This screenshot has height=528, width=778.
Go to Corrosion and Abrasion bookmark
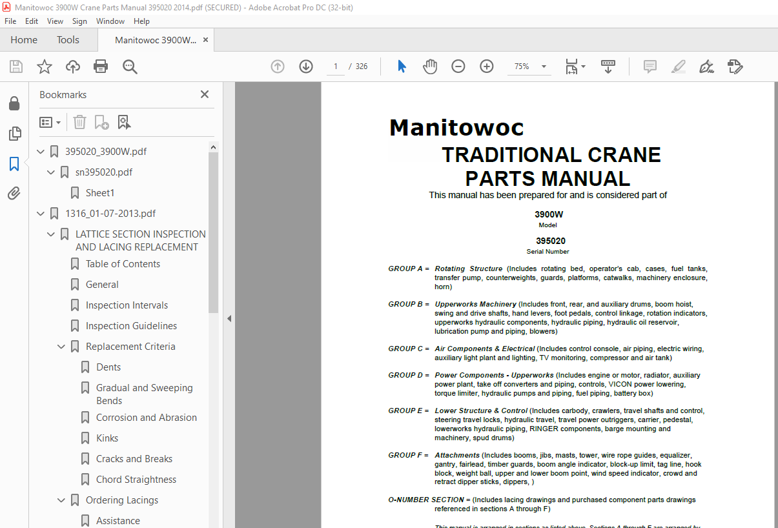[147, 418]
